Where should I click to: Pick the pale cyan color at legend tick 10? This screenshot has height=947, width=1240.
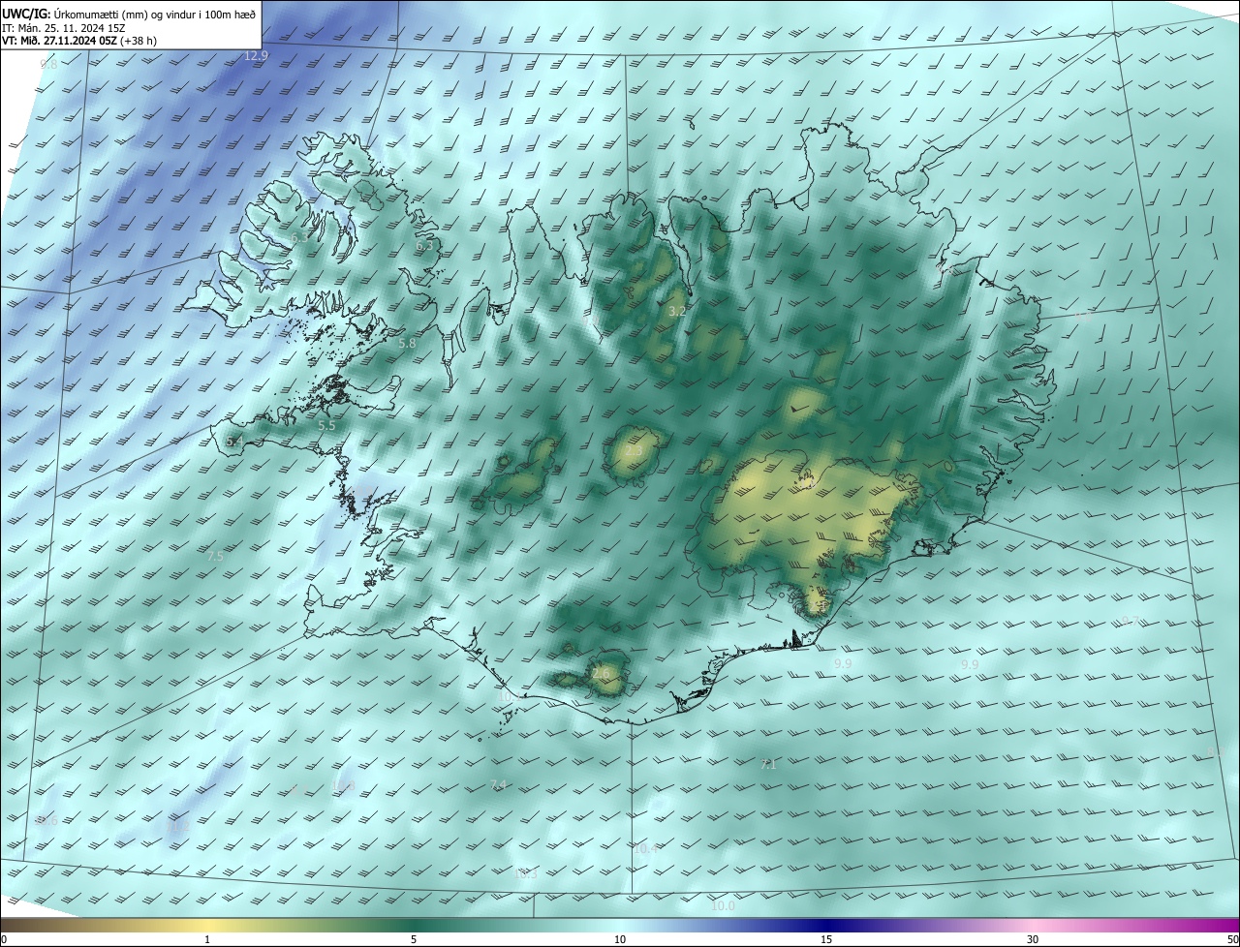620,925
